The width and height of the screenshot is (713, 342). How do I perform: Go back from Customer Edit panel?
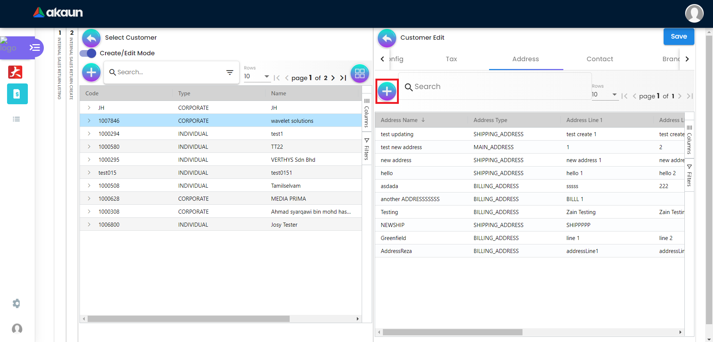click(387, 38)
